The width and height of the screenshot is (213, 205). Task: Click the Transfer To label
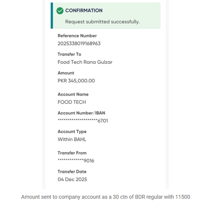69,54
